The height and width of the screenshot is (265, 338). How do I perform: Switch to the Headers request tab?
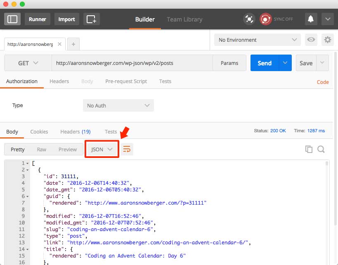(59, 81)
